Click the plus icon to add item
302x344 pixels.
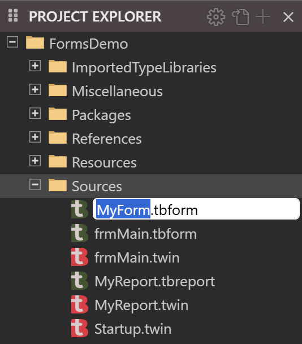(263, 17)
